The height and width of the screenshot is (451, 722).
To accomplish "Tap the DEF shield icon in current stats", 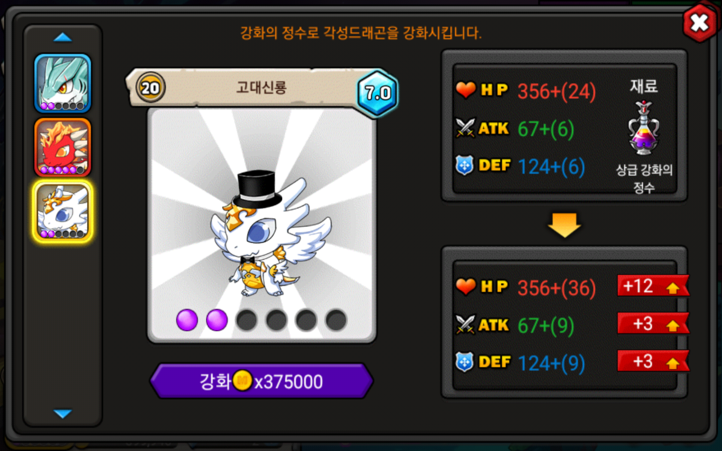I will point(464,165).
